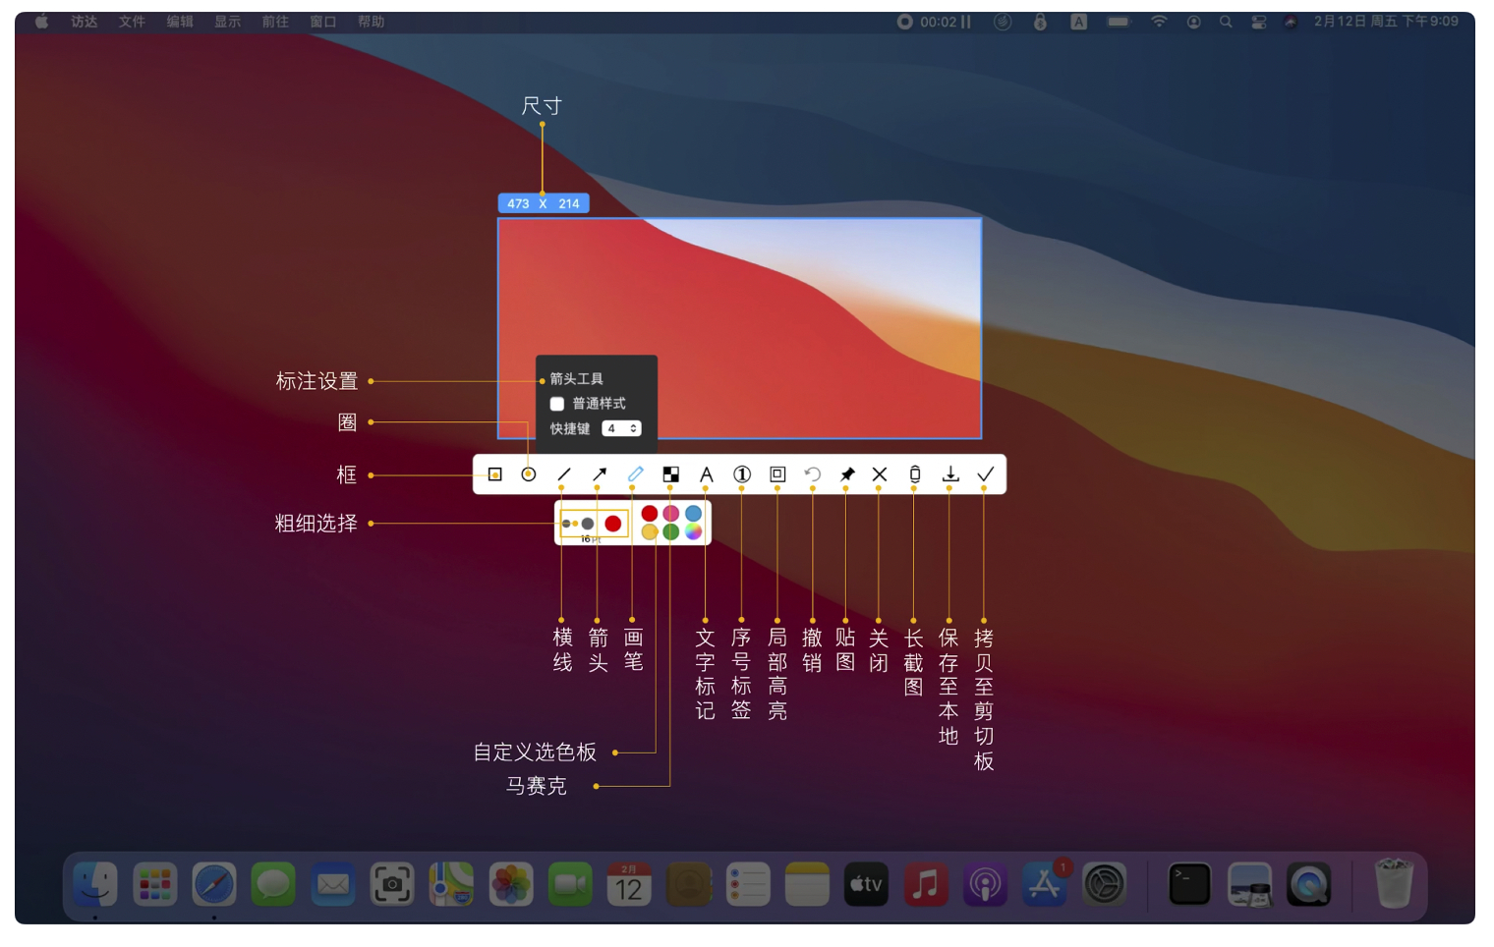Screen dimensions: 1494x947
Task: Open the 窗口 menu in menu bar
Action: tap(323, 22)
